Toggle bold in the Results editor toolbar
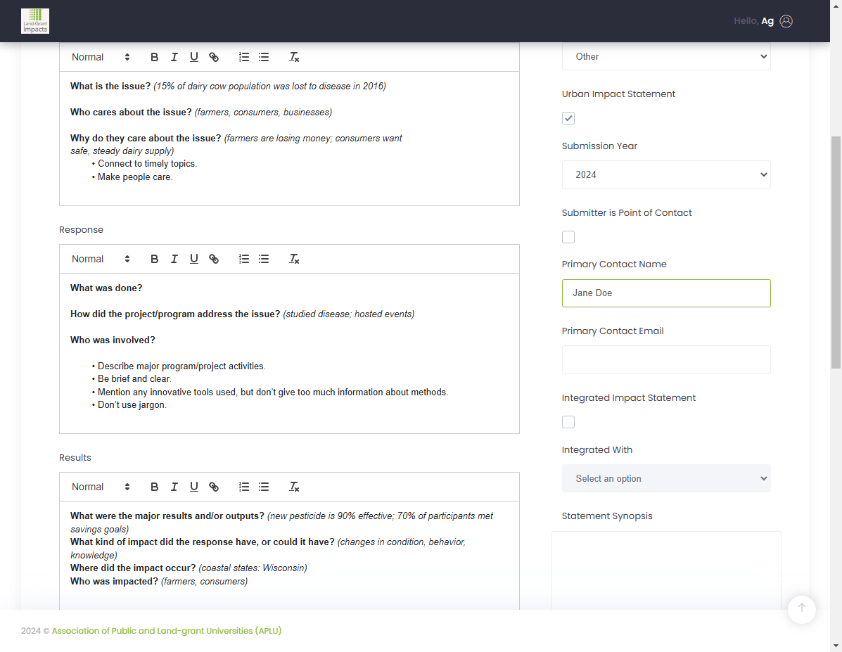This screenshot has width=842, height=652. [x=154, y=487]
